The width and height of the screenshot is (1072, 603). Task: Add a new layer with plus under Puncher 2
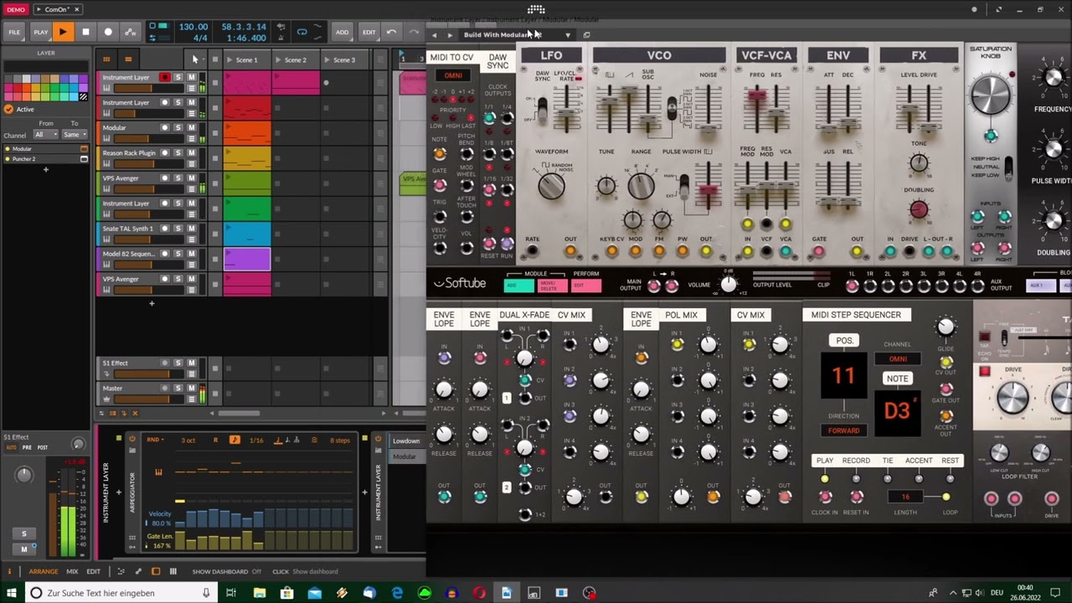pyautogui.click(x=46, y=170)
